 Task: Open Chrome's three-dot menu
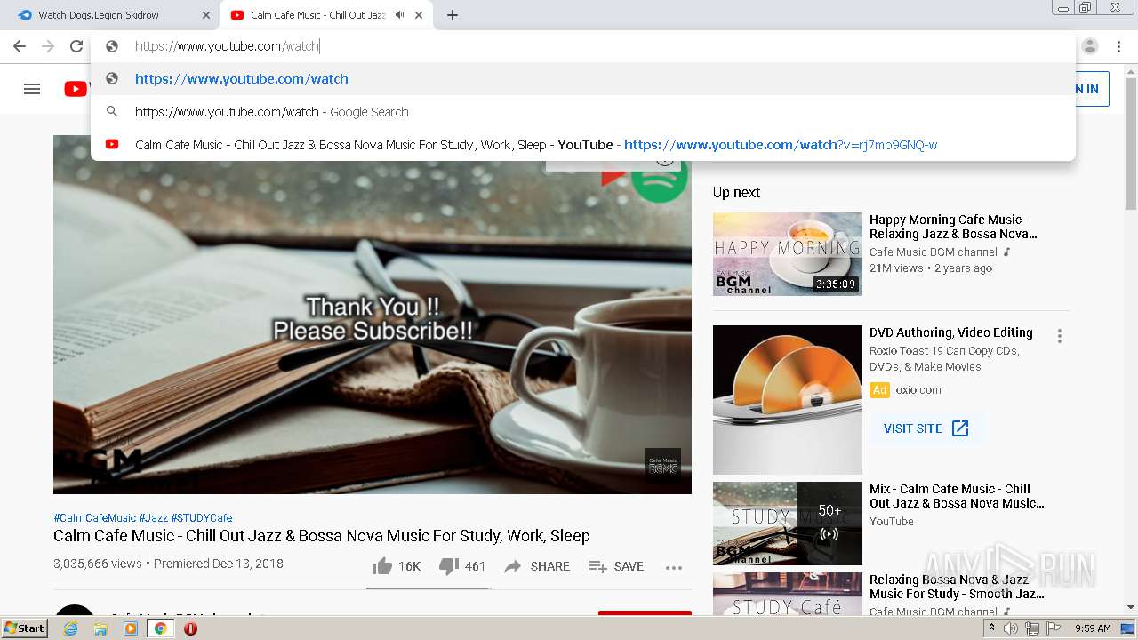coord(1118,46)
